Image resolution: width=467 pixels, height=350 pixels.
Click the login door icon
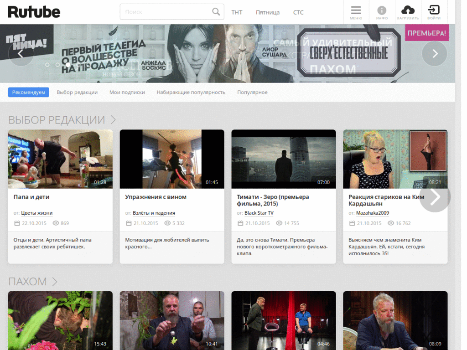pos(434,12)
